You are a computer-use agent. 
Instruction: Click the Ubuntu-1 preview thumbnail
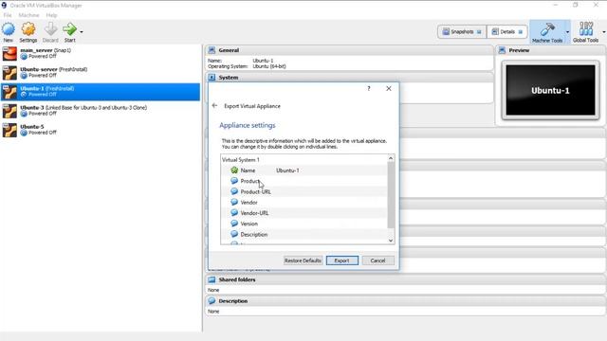(x=550, y=90)
